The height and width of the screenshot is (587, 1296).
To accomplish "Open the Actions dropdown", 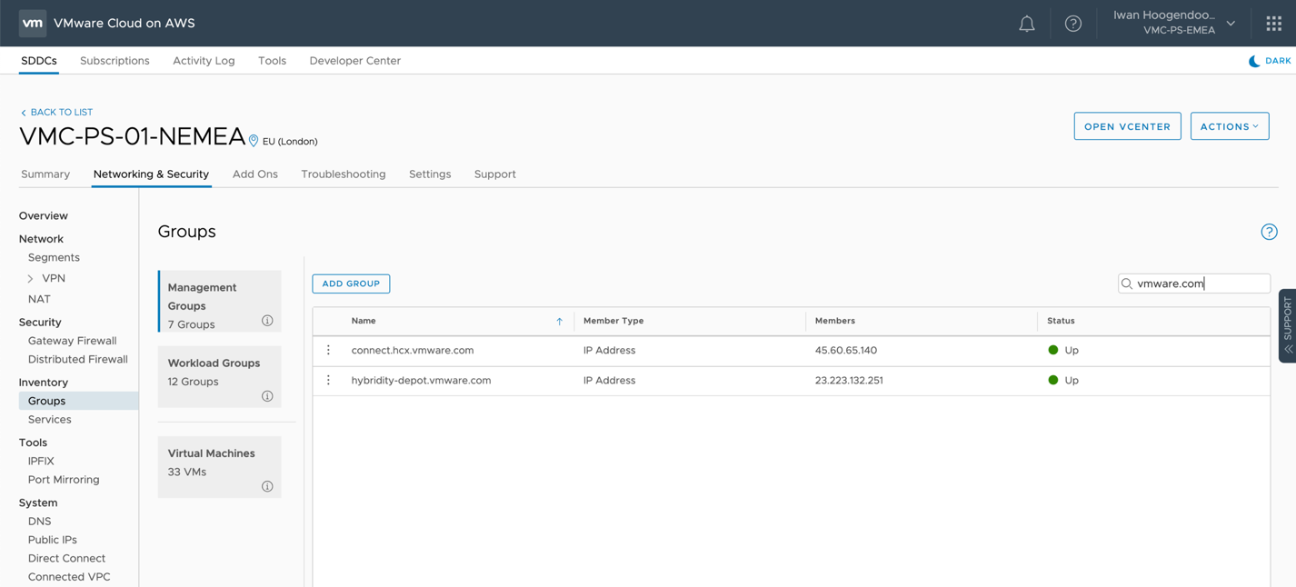I will pos(1229,126).
